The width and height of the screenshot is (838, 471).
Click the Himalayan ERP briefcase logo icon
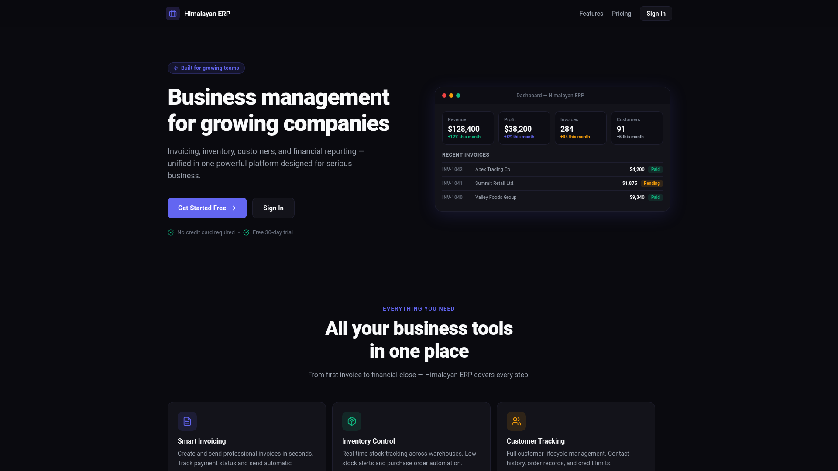click(173, 14)
